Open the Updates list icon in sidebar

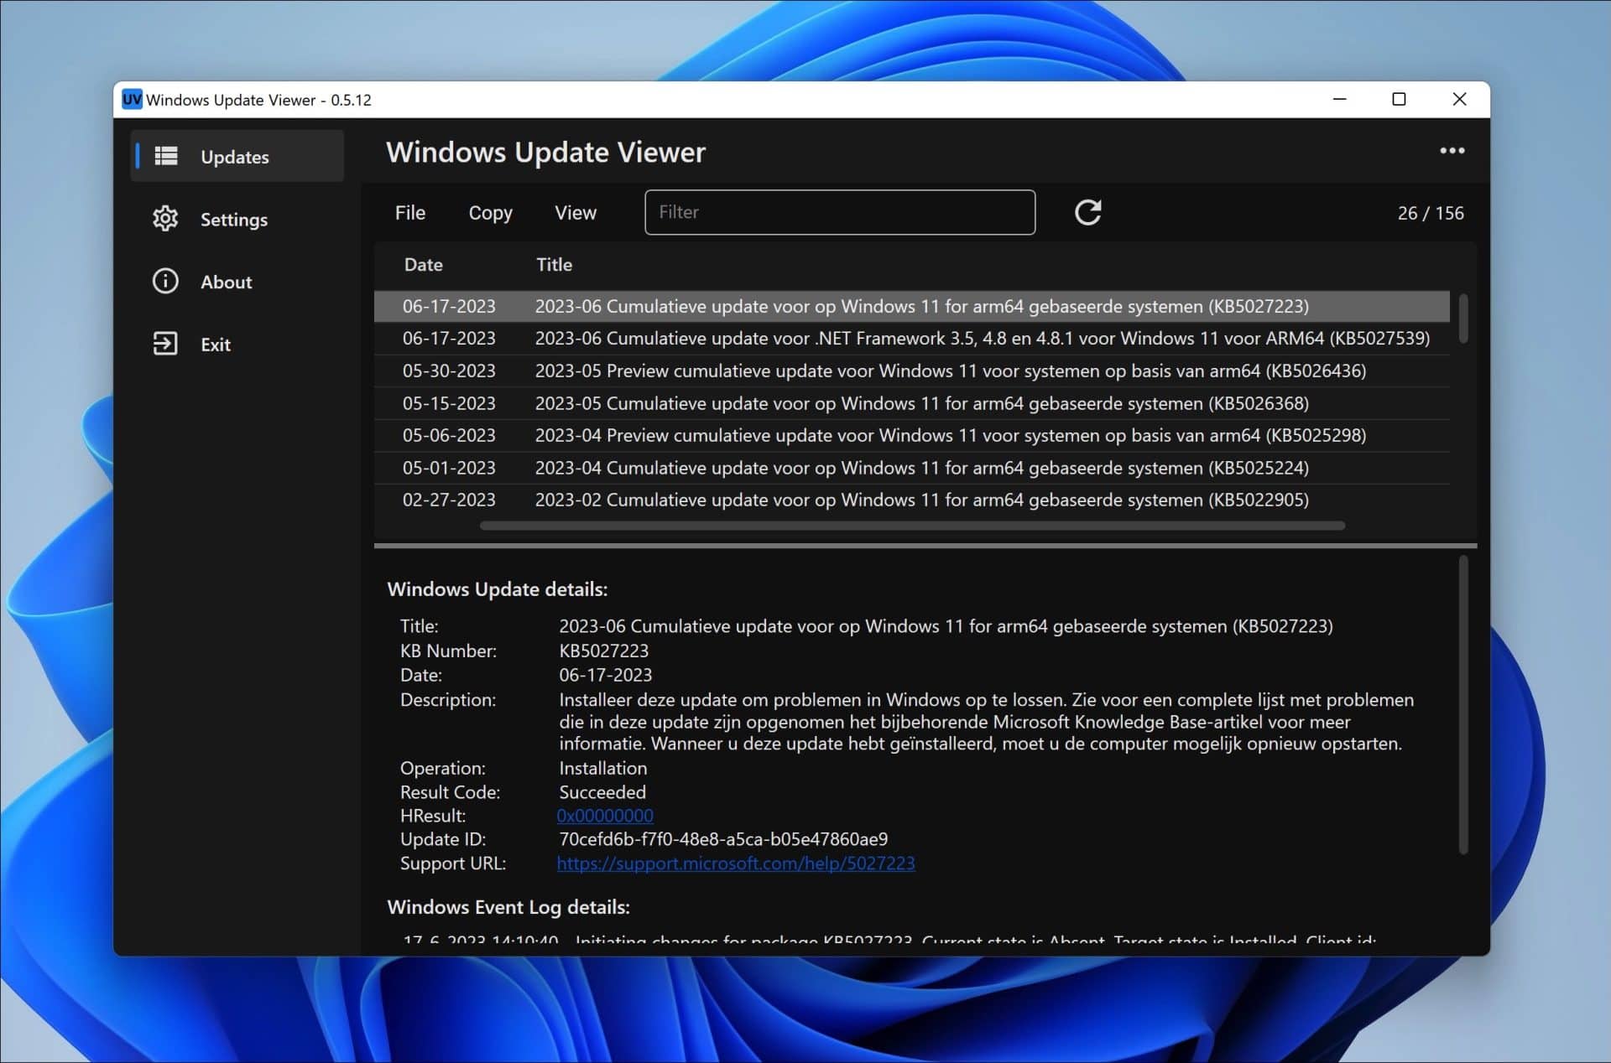tap(166, 156)
